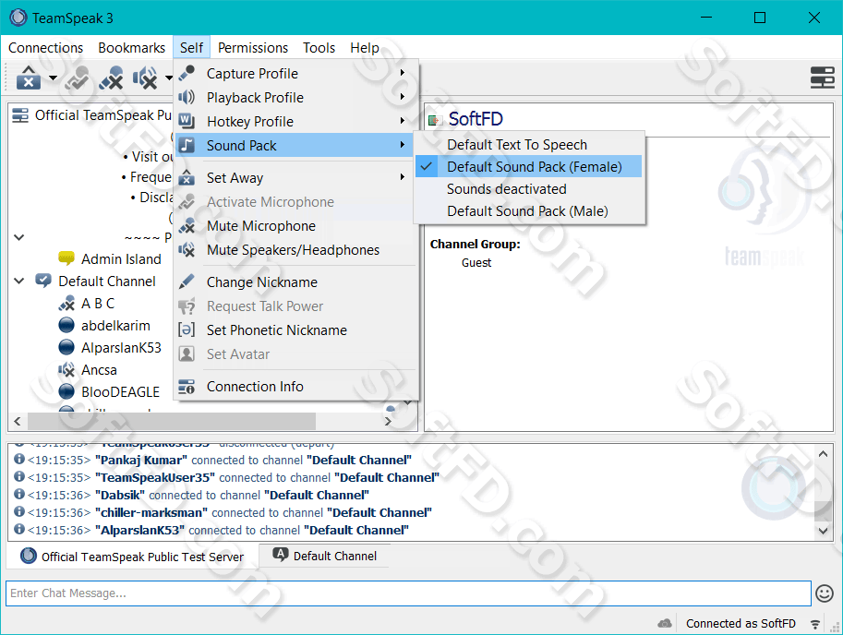This screenshot has width=843, height=635.
Task: Select the Sound Pack menu entry
Action: point(295,146)
